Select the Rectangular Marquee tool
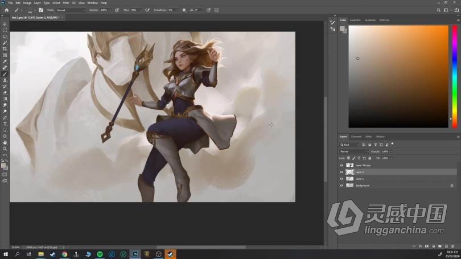This screenshot has height=259, width=461. click(5, 30)
